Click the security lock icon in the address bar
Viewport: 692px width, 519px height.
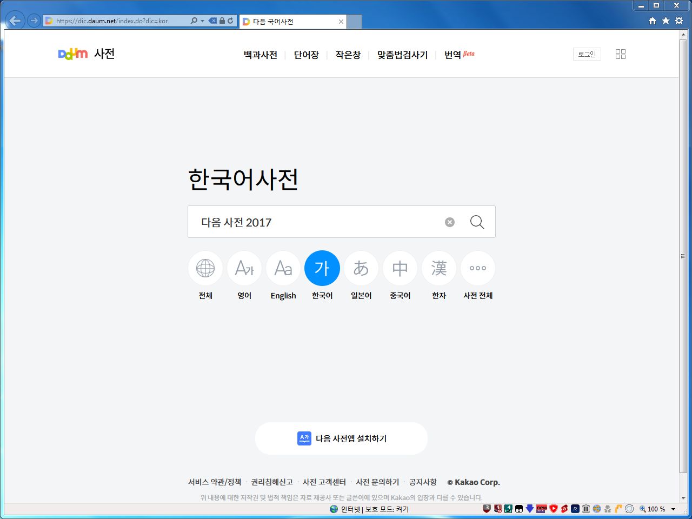tap(222, 21)
